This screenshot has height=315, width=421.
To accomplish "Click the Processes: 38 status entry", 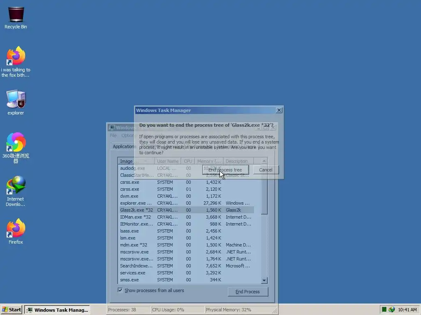I will tap(129, 310).
